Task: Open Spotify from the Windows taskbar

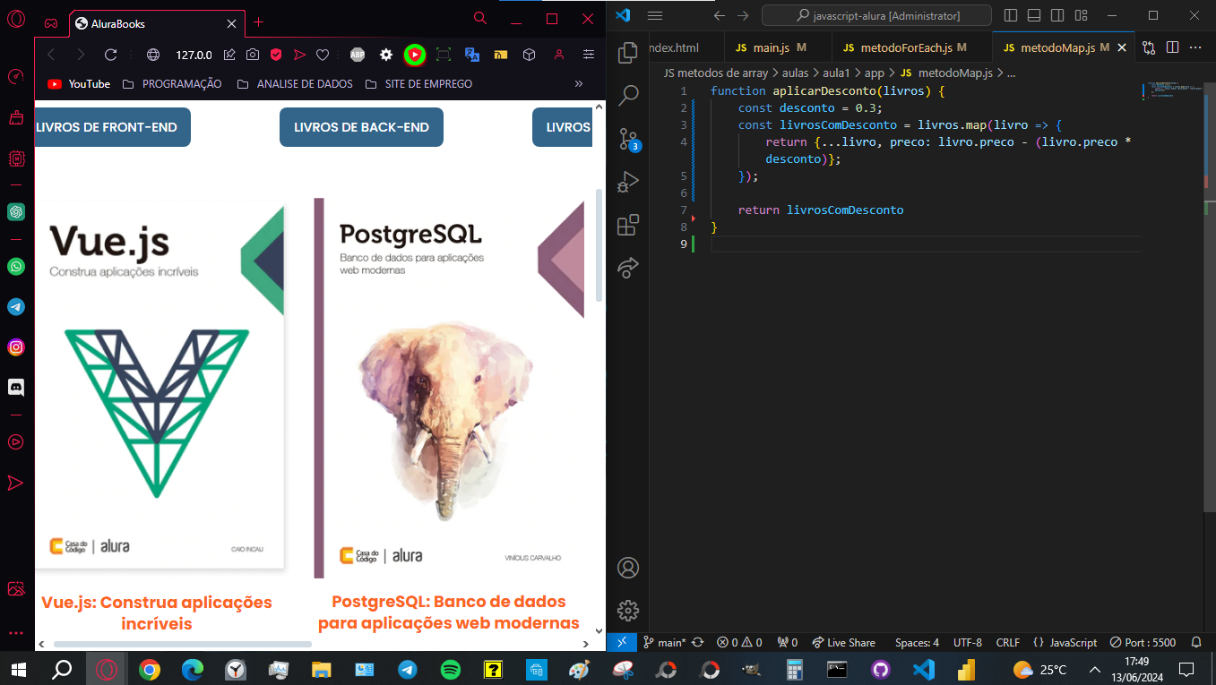Action: click(x=450, y=669)
